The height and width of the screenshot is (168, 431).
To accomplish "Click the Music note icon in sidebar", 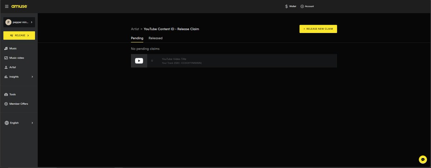I will 6,48.
